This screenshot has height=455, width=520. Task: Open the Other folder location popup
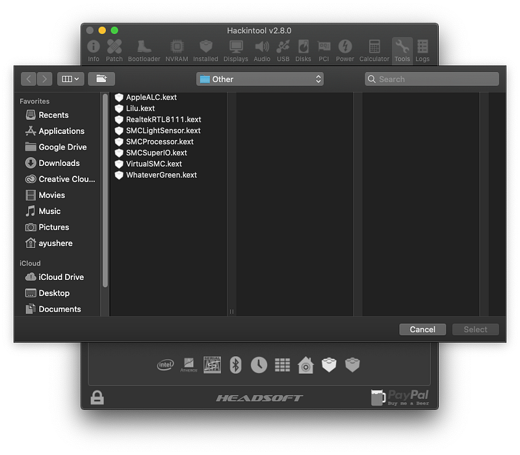(x=260, y=79)
